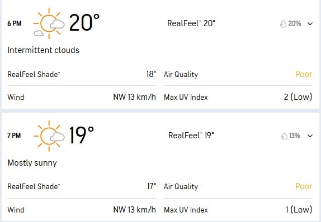The height and width of the screenshot is (222, 321).
Task: Click the RealFeel 19° text
Action: [x=191, y=136]
